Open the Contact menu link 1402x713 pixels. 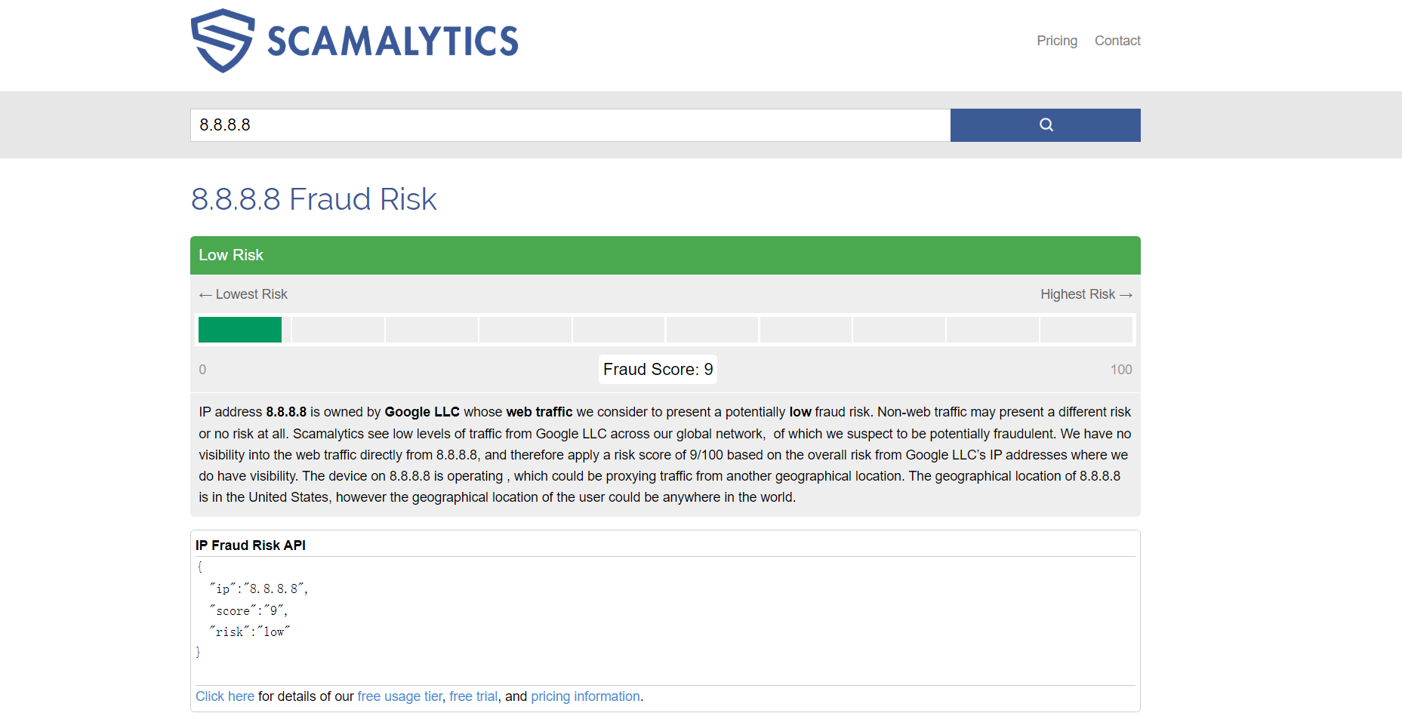[1117, 41]
